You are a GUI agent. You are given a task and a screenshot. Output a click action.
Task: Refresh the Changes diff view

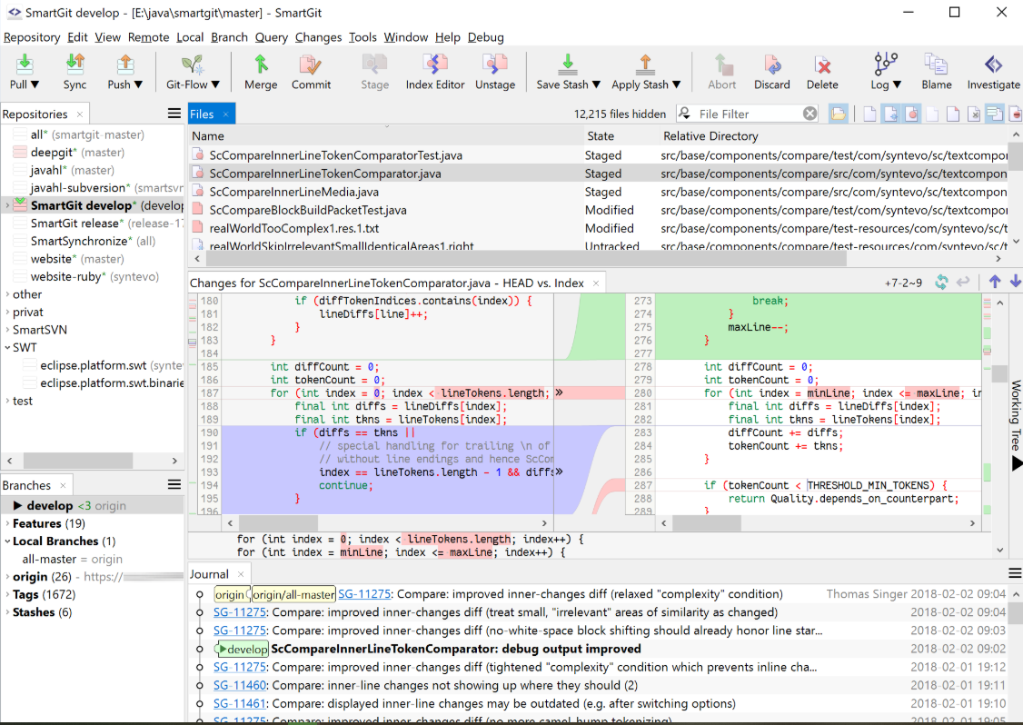pyautogui.click(x=941, y=282)
